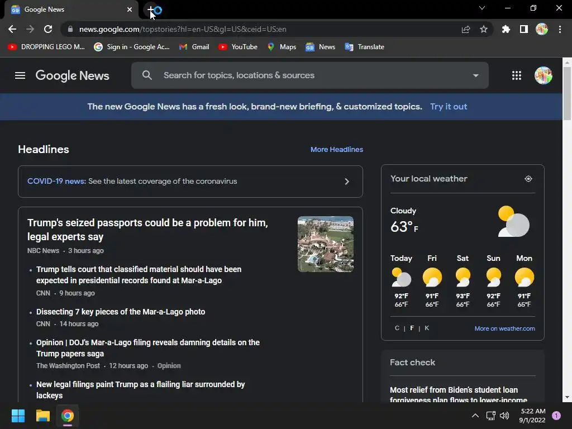
Task: Reload the current page
Action: pyautogui.click(x=48, y=29)
